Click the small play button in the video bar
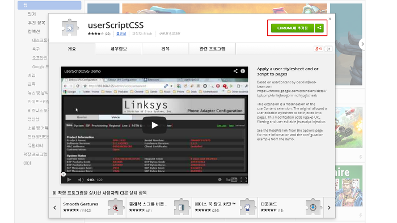397x223 pixels. click(x=69, y=180)
